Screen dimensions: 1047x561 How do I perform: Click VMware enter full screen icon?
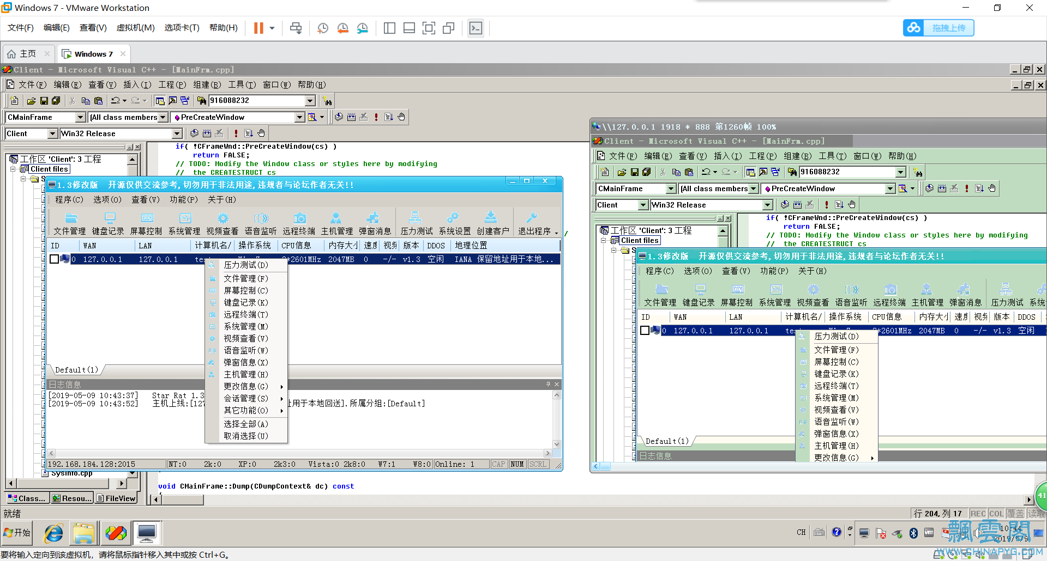click(x=429, y=28)
